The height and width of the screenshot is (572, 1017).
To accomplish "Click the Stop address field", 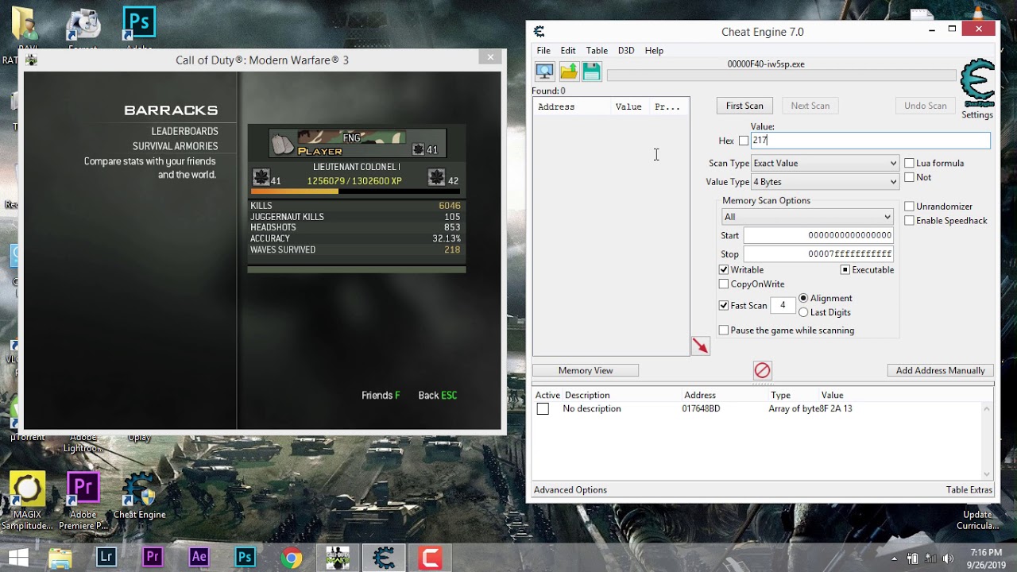I will 818,254.
